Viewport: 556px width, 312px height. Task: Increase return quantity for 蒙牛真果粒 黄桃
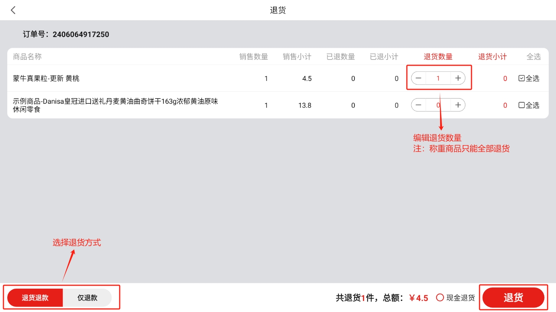tap(458, 78)
